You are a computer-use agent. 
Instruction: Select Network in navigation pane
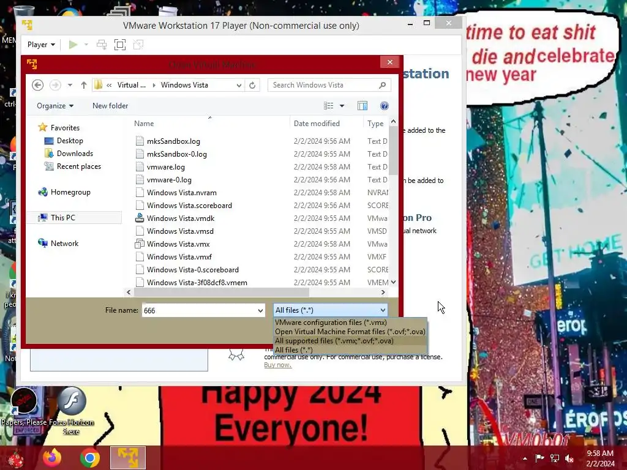click(64, 244)
